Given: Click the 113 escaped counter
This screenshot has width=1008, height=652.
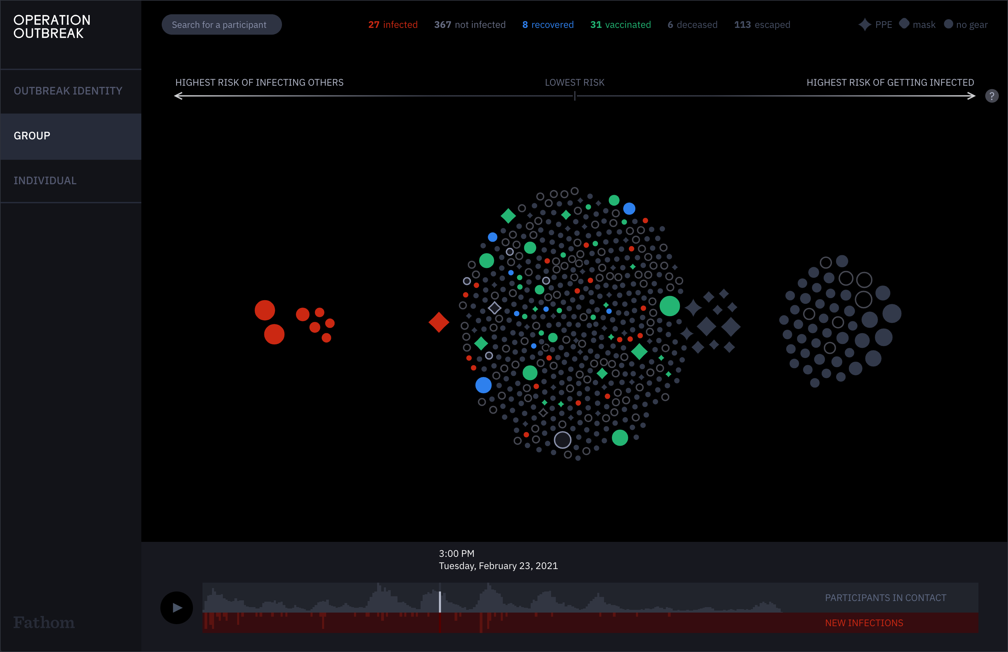Looking at the screenshot, I should point(762,24).
